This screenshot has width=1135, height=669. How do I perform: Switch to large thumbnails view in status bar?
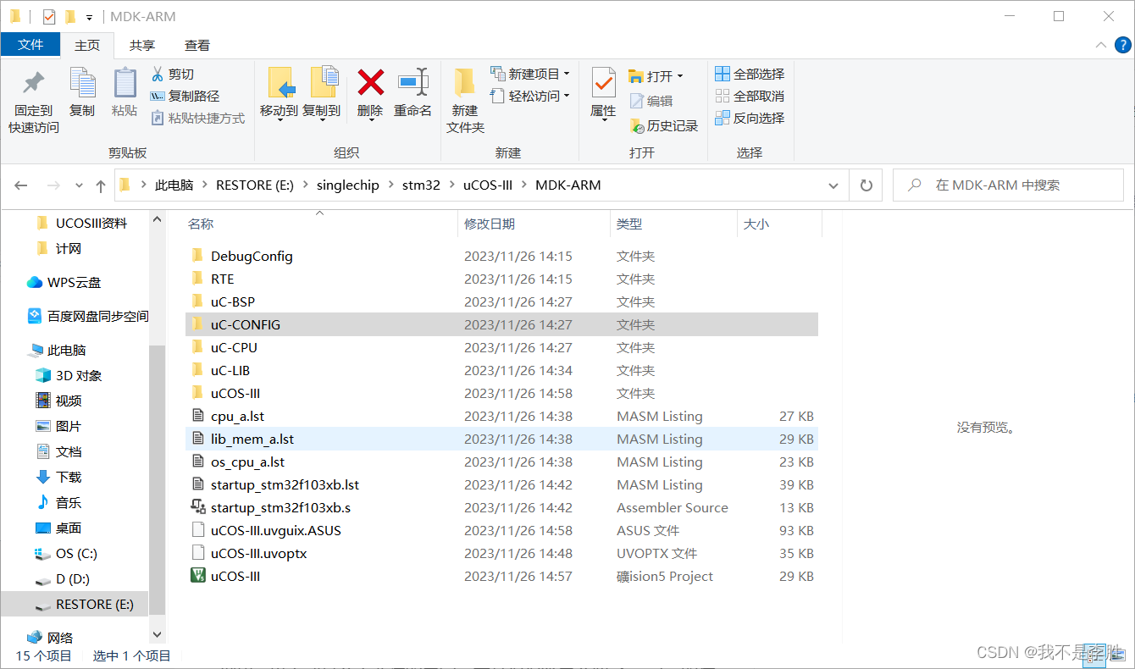coord(1119,655)
